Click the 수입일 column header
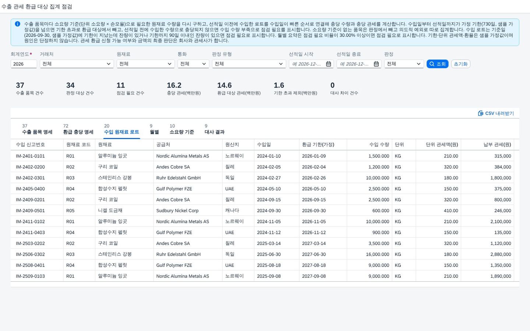Image resolution: width=530 pixels, height=331 pixels. (276, 145)
